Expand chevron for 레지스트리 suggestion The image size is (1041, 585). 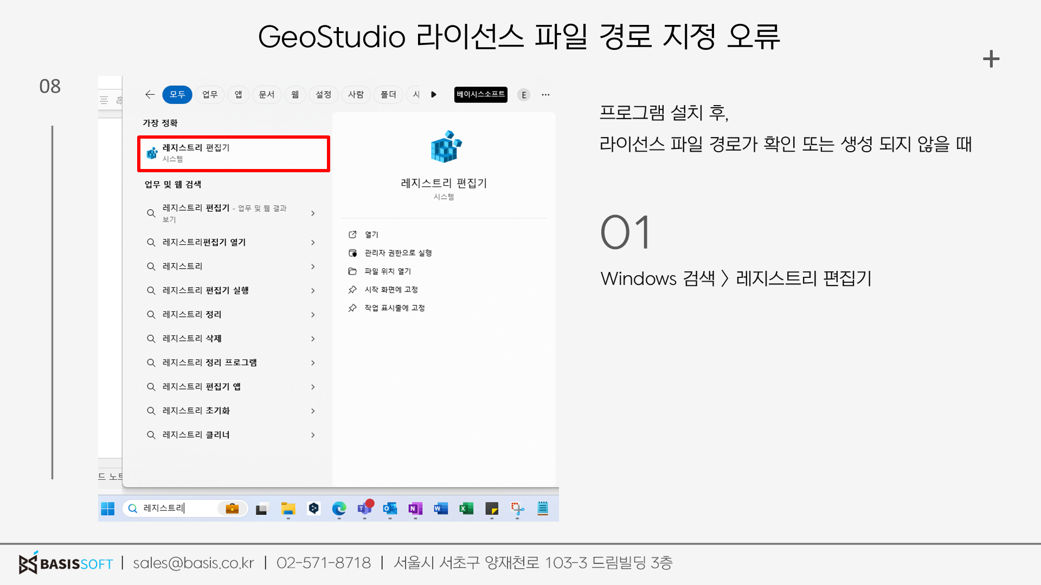[x=313, y=266]
